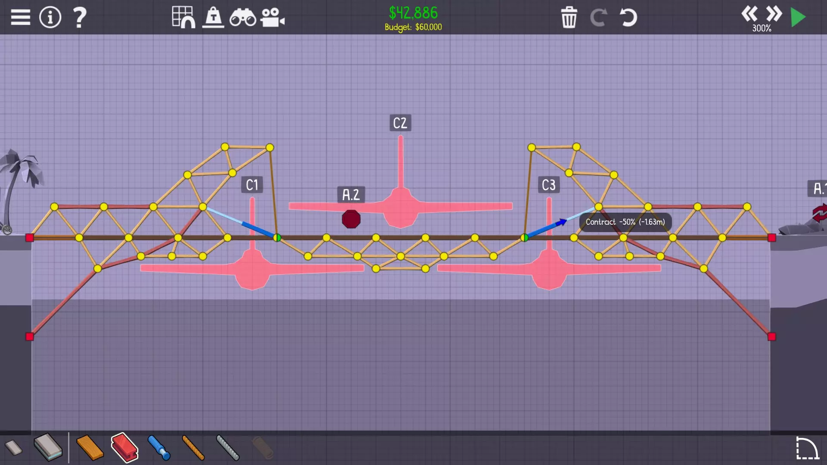Viewport: 827px width, 465px height.
Task: Start simulation with green play button
Action: [798, 17]
